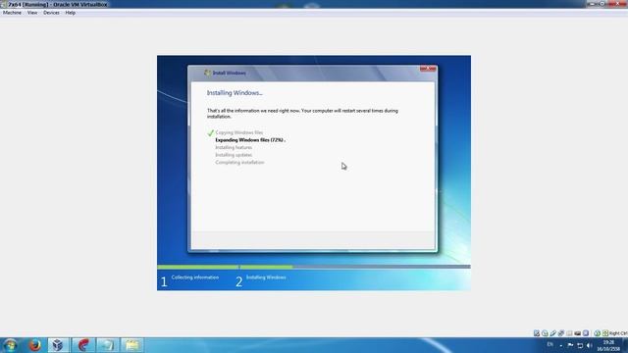The width and height of the screenshot is (628, 353).
Task: Open the View menu
Action: pos(32,13)
